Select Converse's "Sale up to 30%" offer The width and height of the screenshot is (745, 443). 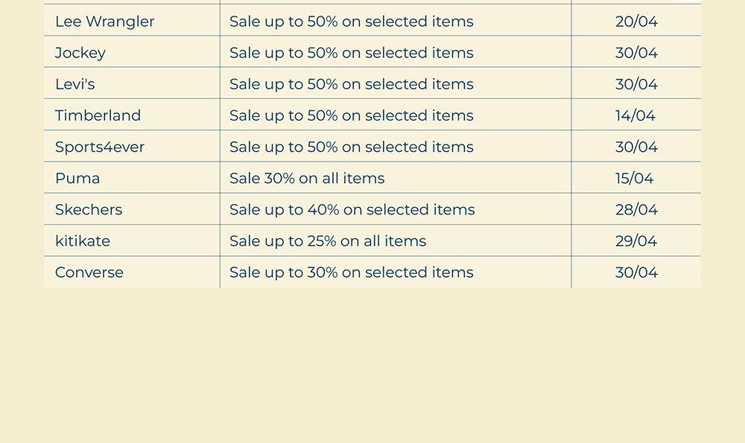click(x=351, y=273)
